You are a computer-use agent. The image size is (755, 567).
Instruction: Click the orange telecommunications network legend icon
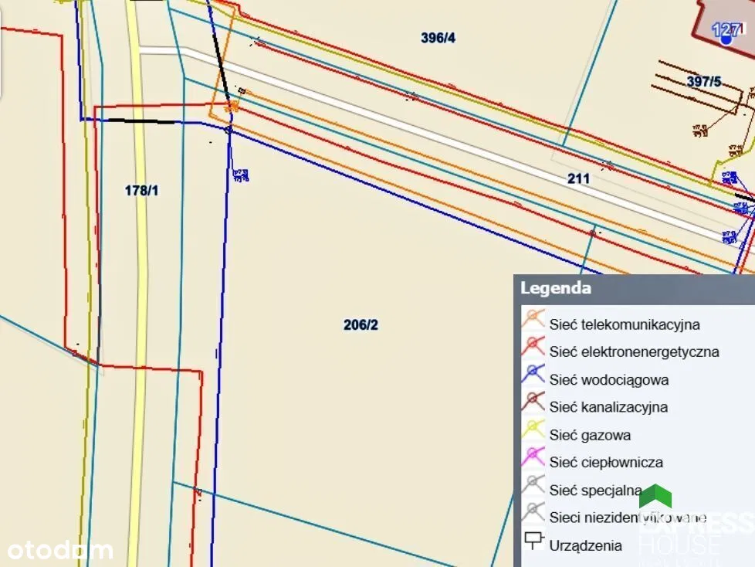coord(533,319)
